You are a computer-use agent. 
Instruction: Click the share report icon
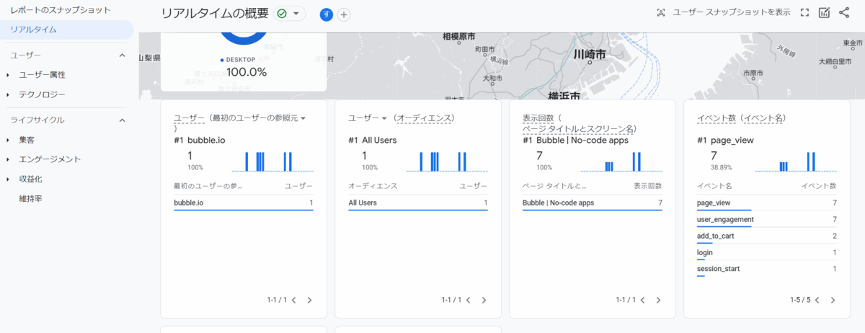tap(844, 13)
